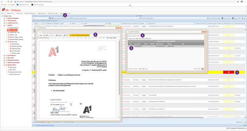Expand the Network Navigator tree node
The height and width of the screenshot is (131, 247).
pyautogui.click(x=4, y=18)
